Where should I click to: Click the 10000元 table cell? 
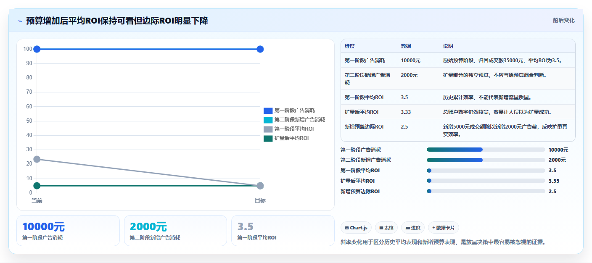411,60
